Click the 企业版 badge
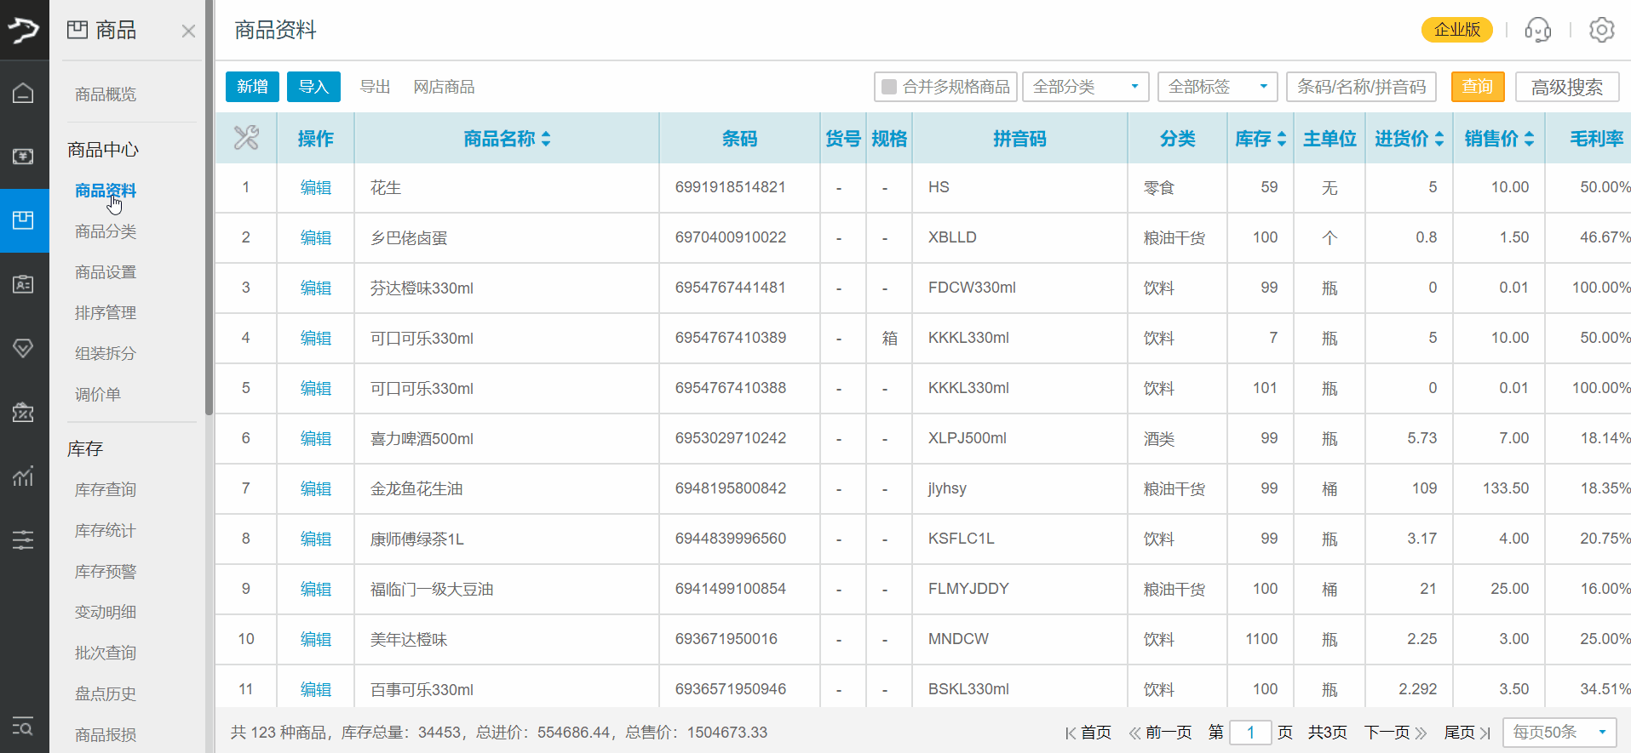The height and width of the screenshot is (753, 1631). coord(1457,30)
